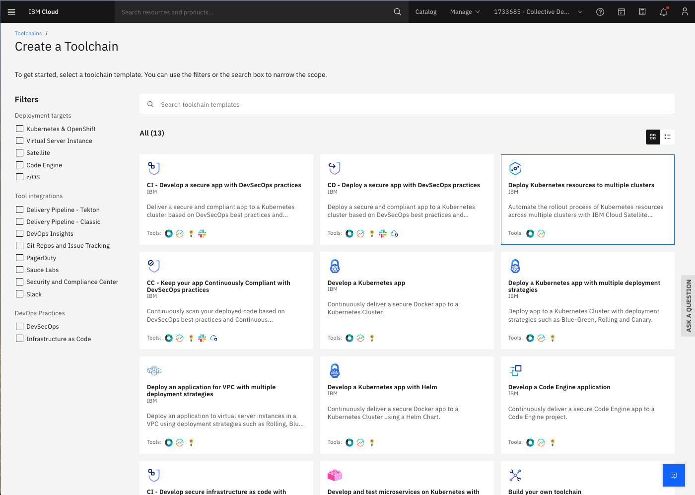Click the Code Engine application icon
The image size is (695, 495).
click(x=515, y=370)
